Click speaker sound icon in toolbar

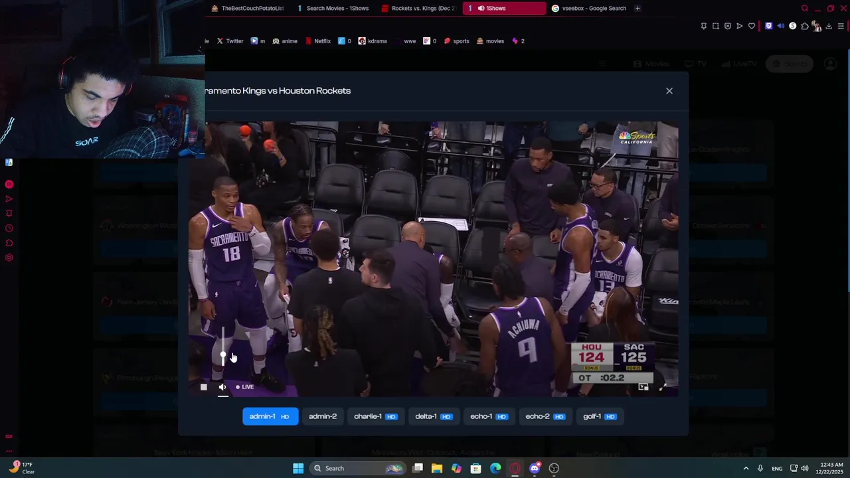pyautogui.click(x=781, y=27)
